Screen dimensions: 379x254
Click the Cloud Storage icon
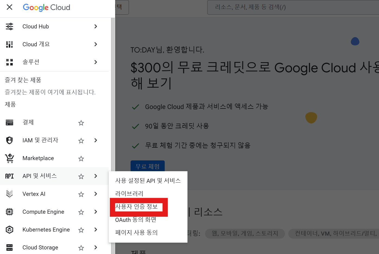(x=9, y=248)
